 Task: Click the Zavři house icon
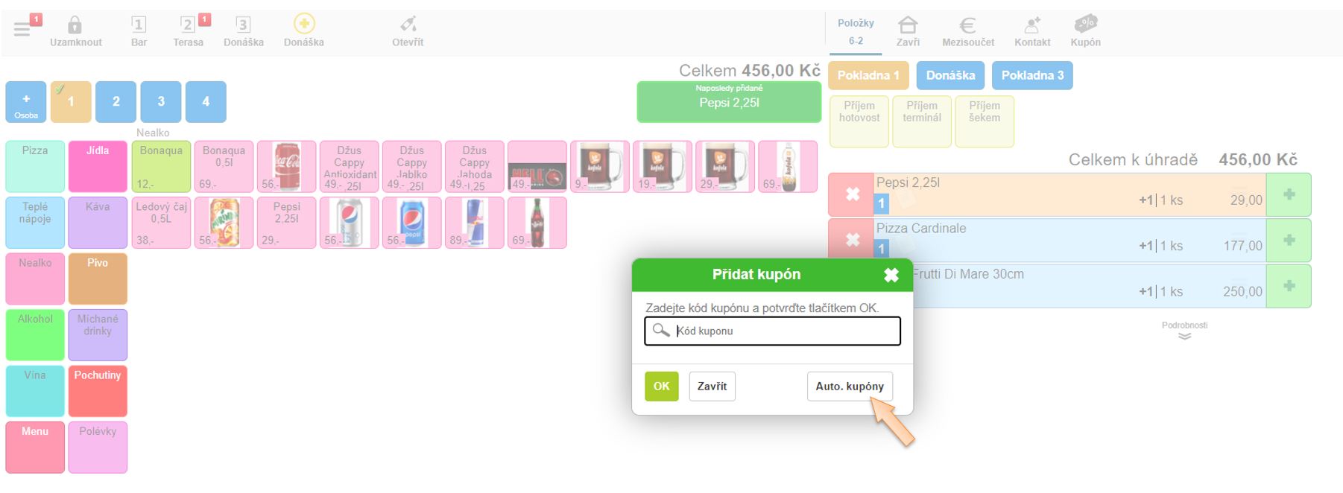pyautogui.click(x=908, y=25)
